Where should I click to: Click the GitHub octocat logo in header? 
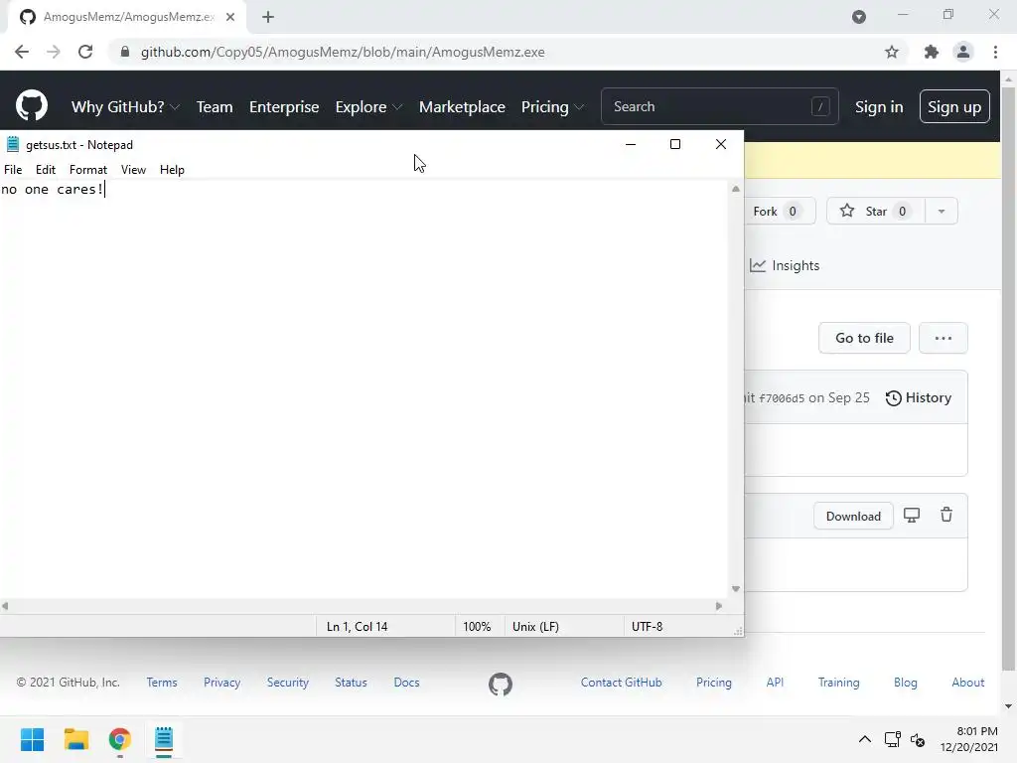tap(31, 105)
